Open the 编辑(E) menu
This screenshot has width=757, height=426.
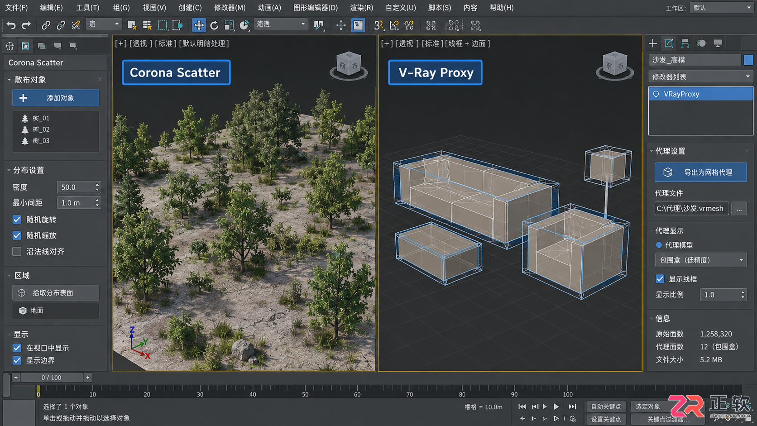[51, 8]
